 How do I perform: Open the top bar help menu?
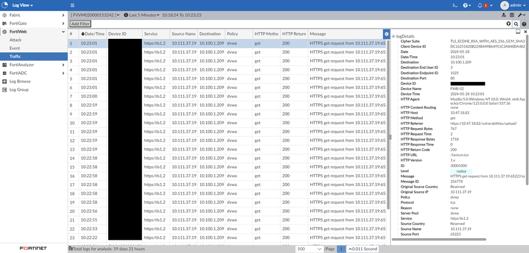467,5
